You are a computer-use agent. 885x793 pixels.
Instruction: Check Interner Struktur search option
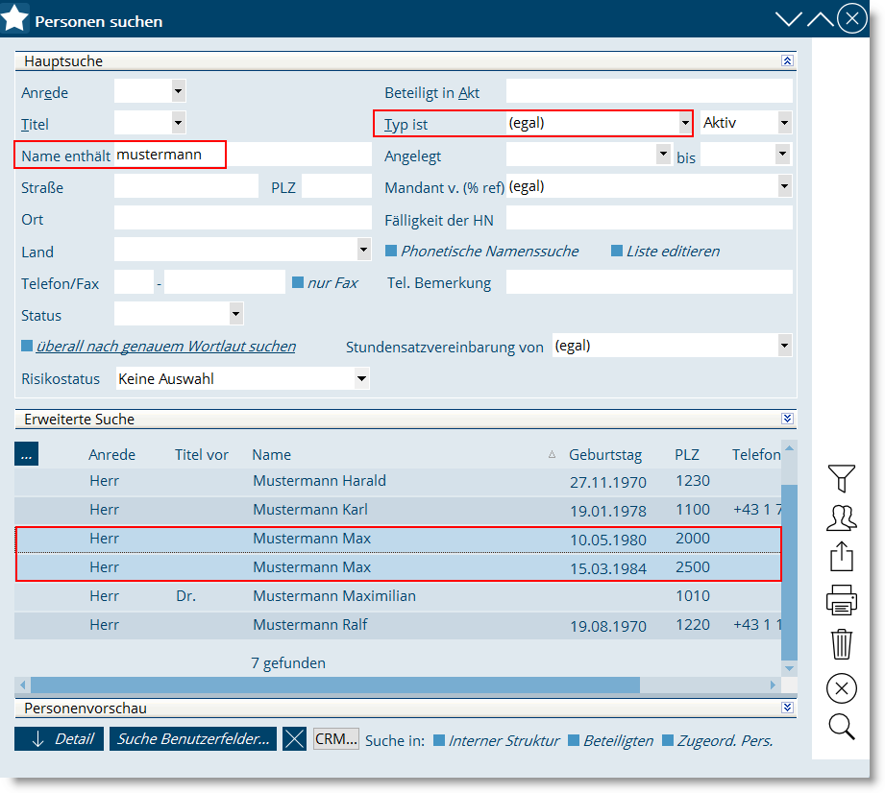438,740
